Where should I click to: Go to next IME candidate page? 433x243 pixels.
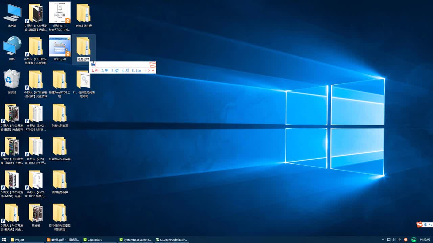click(149, 71)
